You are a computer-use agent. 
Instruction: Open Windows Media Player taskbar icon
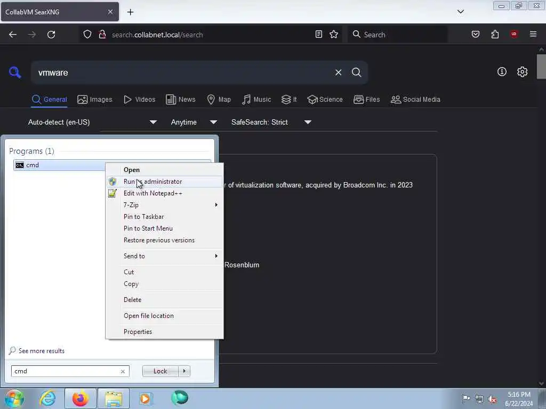(x=146, y=398)
